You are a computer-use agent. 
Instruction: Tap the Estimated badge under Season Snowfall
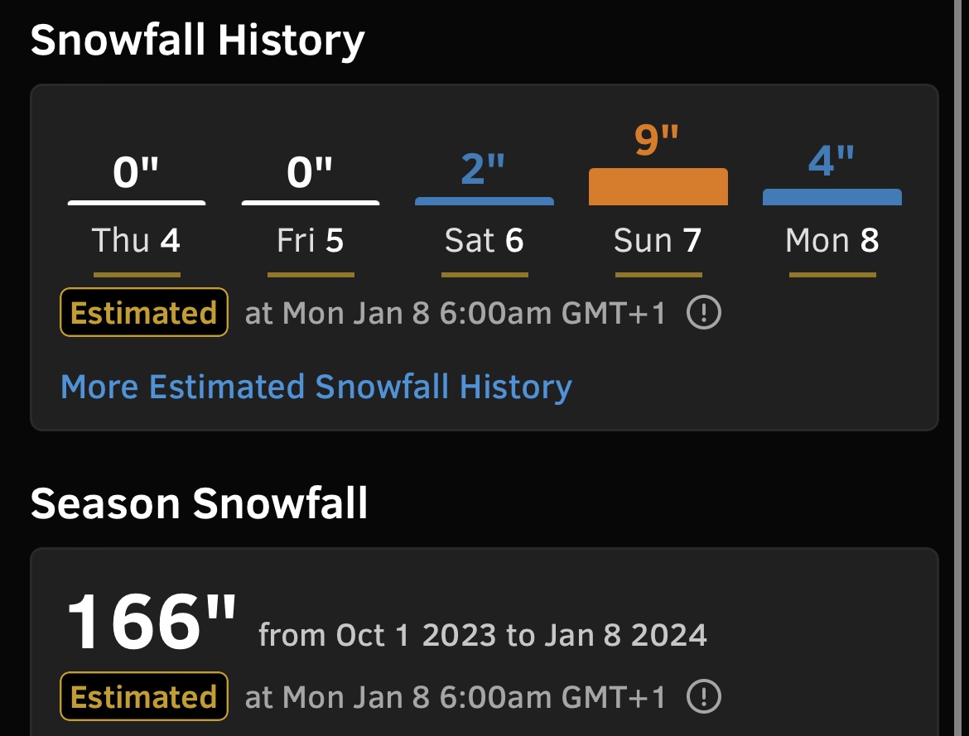click(x=144, y=696)
